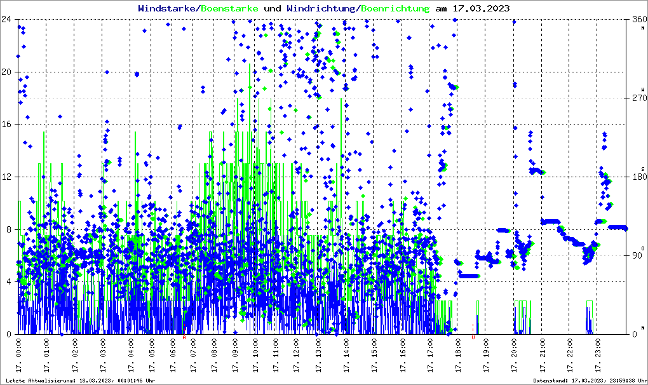Click the 'N' compass label beside right-axis 0
648x385 pixels.
(x=643, y=328)
